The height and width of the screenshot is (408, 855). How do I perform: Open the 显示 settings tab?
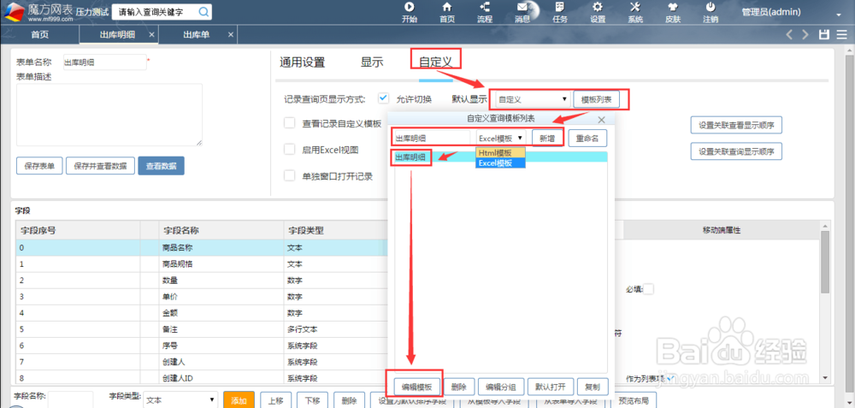tap(372, 62)
